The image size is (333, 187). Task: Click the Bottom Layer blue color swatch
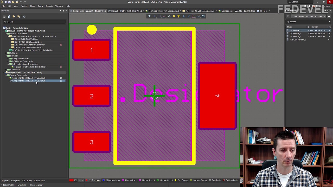pos(104,180)
